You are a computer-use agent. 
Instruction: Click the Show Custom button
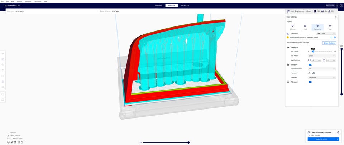(329, 43)
